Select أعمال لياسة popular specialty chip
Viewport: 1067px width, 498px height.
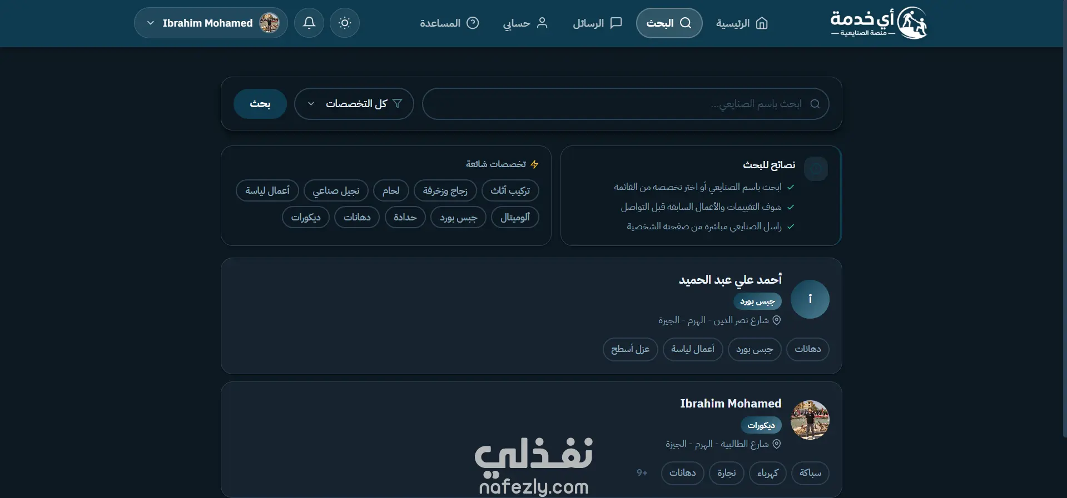pyautogui.click(x=267, y=190)
